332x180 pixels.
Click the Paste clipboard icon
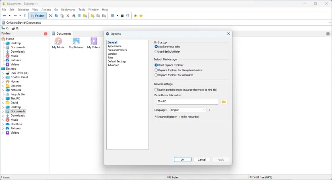tap(62, 16)
